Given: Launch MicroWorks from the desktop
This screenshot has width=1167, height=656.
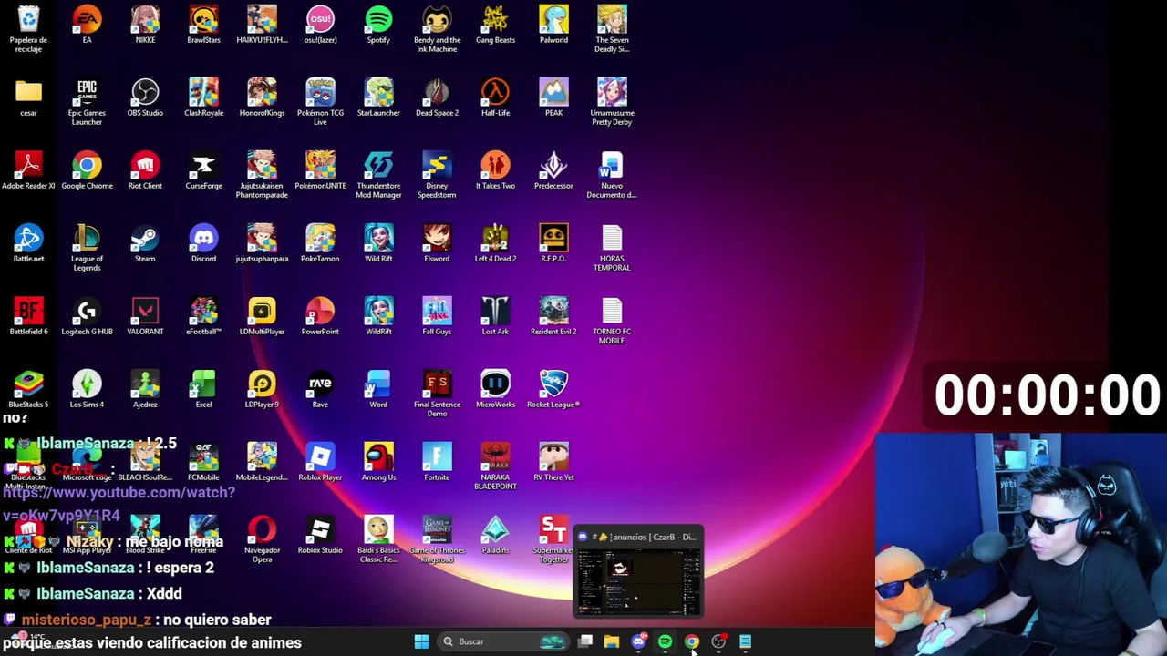Looking at the screenshot, I should pos(495,389).
